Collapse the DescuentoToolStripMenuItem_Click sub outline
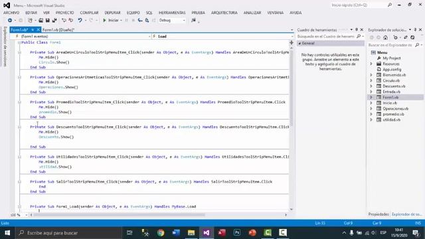The width and height of the screenshot is (425, 239). (19, 127)
